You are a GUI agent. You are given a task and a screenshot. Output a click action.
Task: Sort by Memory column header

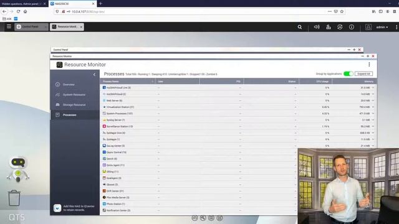pyautogui.click(x=355, y=82)
